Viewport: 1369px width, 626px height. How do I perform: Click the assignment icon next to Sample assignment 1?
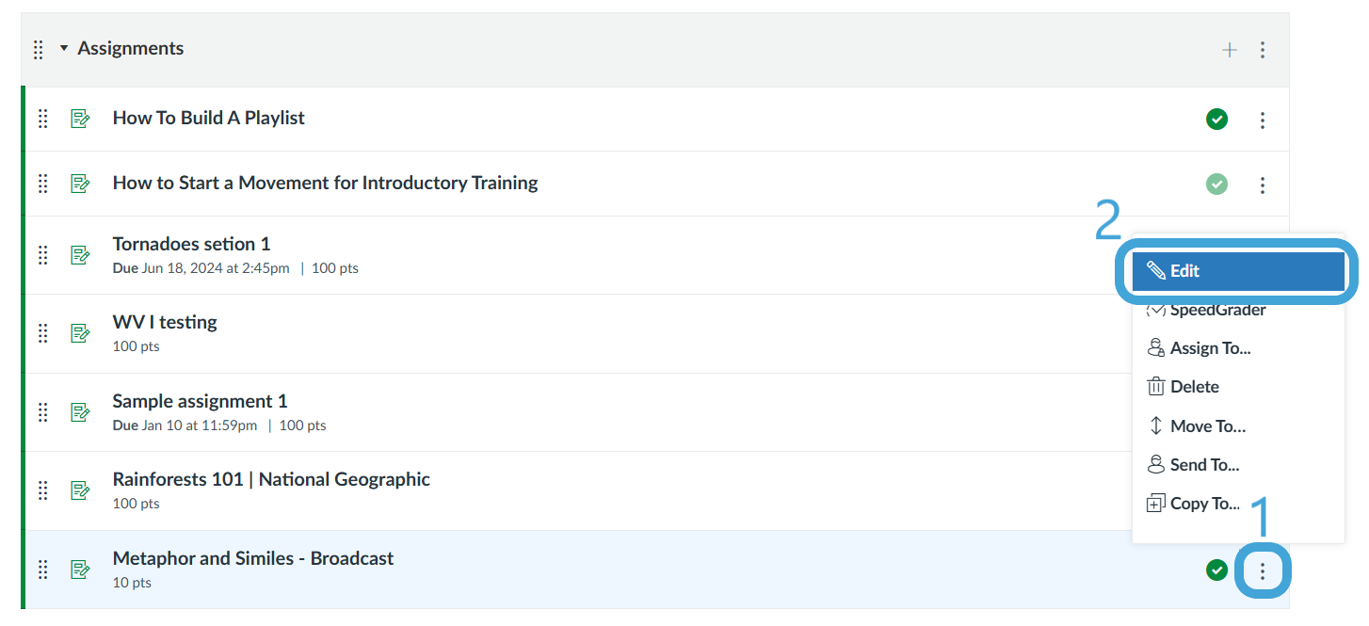click(x=81, y=412)
